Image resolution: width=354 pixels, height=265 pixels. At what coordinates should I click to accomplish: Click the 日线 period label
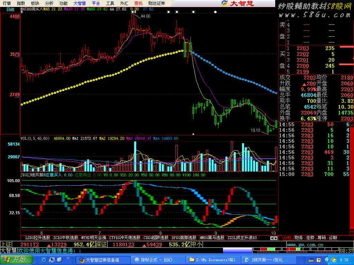[10, 9]
